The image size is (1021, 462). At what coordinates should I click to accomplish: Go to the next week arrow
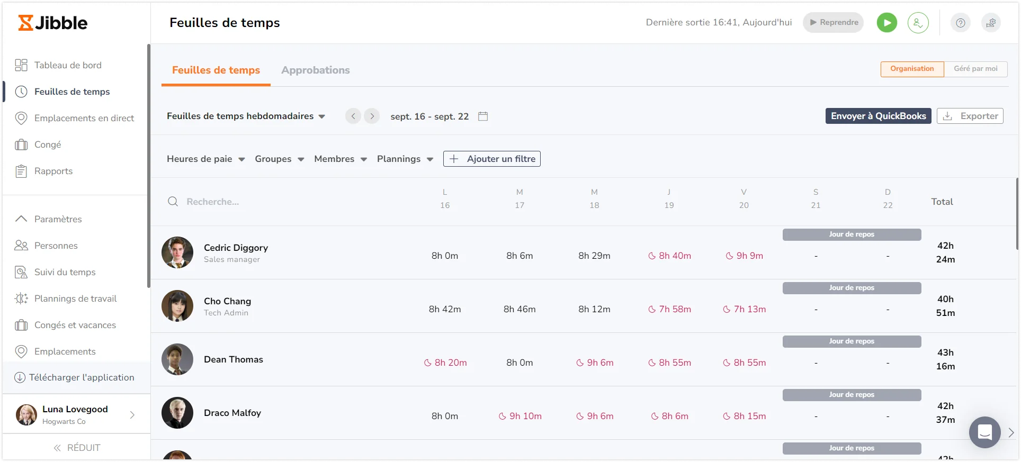coord(372,116)
